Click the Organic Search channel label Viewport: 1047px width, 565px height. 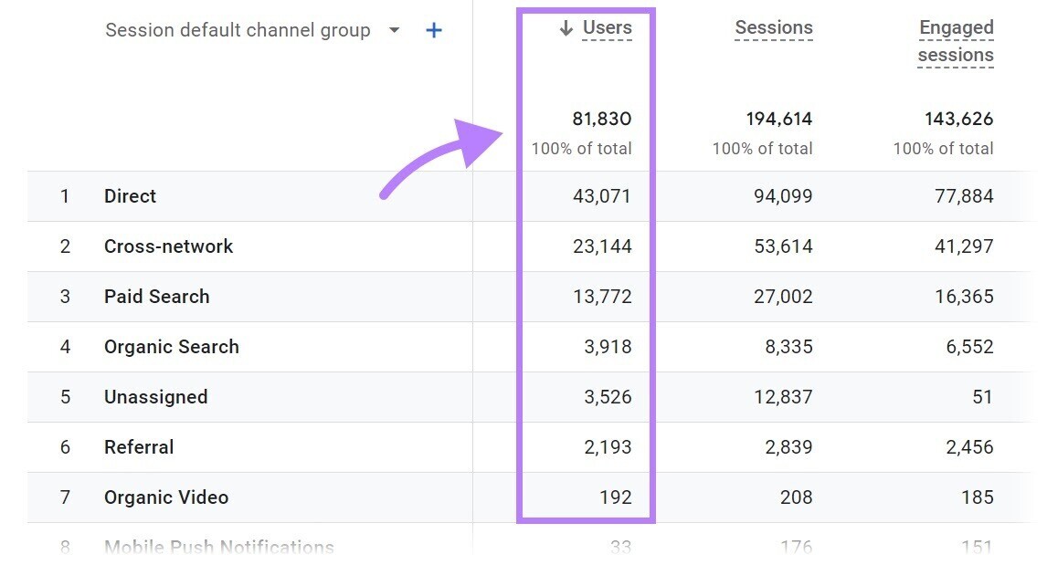[x=171, y=346]
